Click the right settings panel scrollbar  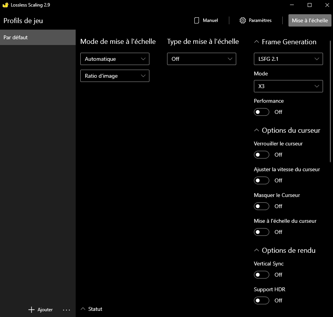point(330,100)
